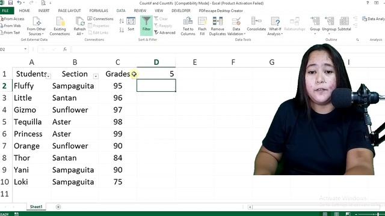The height and width of the screenshot is (216, 385).
Task: Expand the Name Box dropdown arrow
Action: coord(25,49)
